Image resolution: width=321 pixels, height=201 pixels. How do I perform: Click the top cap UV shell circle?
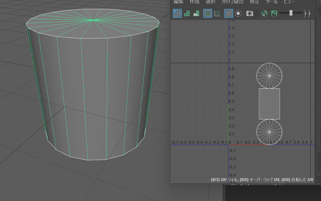269,76
